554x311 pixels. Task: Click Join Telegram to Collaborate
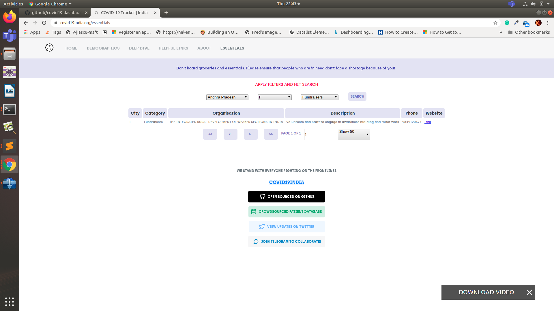pos(287,242)
